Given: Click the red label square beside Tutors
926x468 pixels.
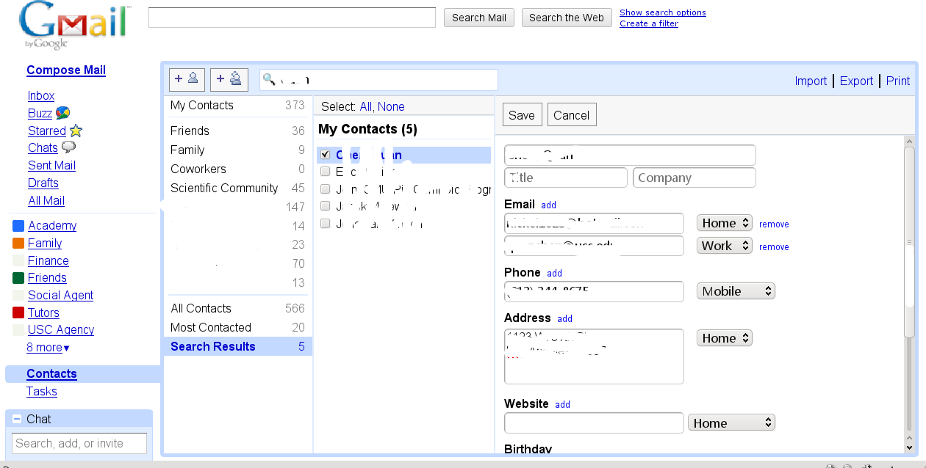Looking at the screenshot, I should (x=17, y=312).
